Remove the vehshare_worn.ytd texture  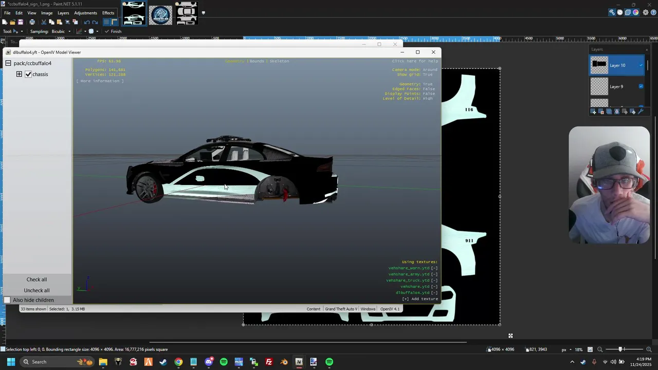pyautogui.click(x=434, y=268)
